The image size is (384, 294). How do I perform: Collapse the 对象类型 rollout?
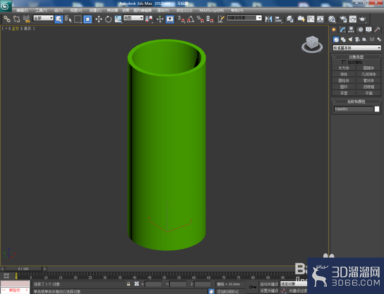pos(356,57)
